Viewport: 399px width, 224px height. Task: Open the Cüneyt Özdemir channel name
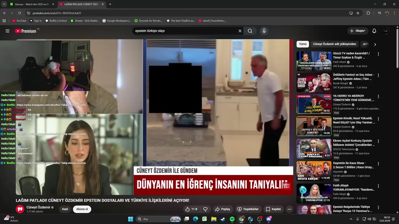tap(38, 208)
